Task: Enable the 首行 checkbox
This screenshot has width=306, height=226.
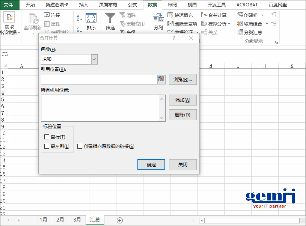Action: (47, 137)
